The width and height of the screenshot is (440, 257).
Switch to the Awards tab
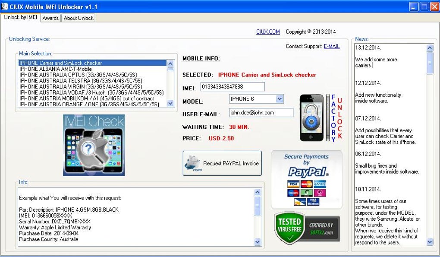[50, 18]
